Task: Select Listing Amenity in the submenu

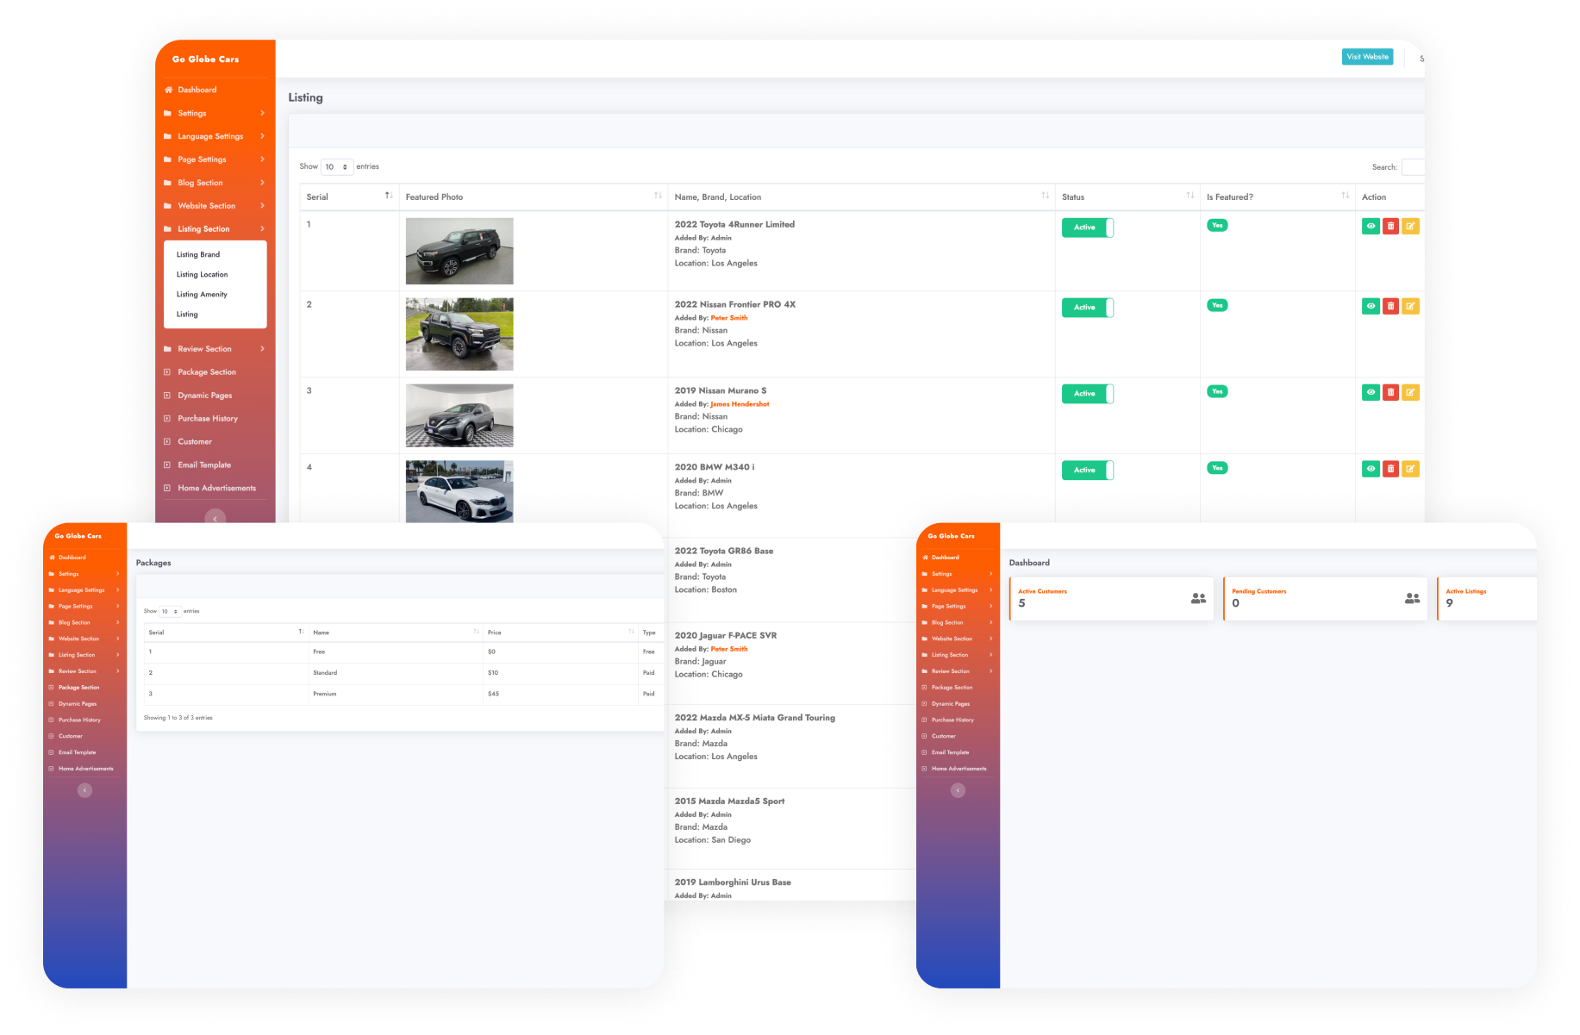Action: point(202,295)
